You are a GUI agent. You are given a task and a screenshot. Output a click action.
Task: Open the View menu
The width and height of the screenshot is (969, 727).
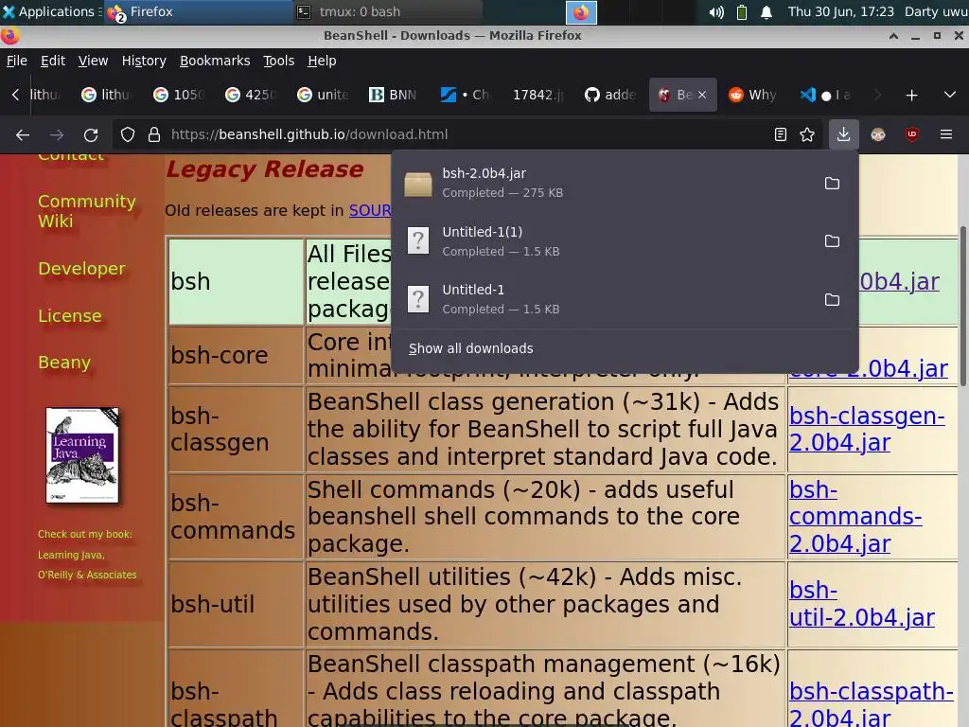pyautogui.click(x=94, y=61)
